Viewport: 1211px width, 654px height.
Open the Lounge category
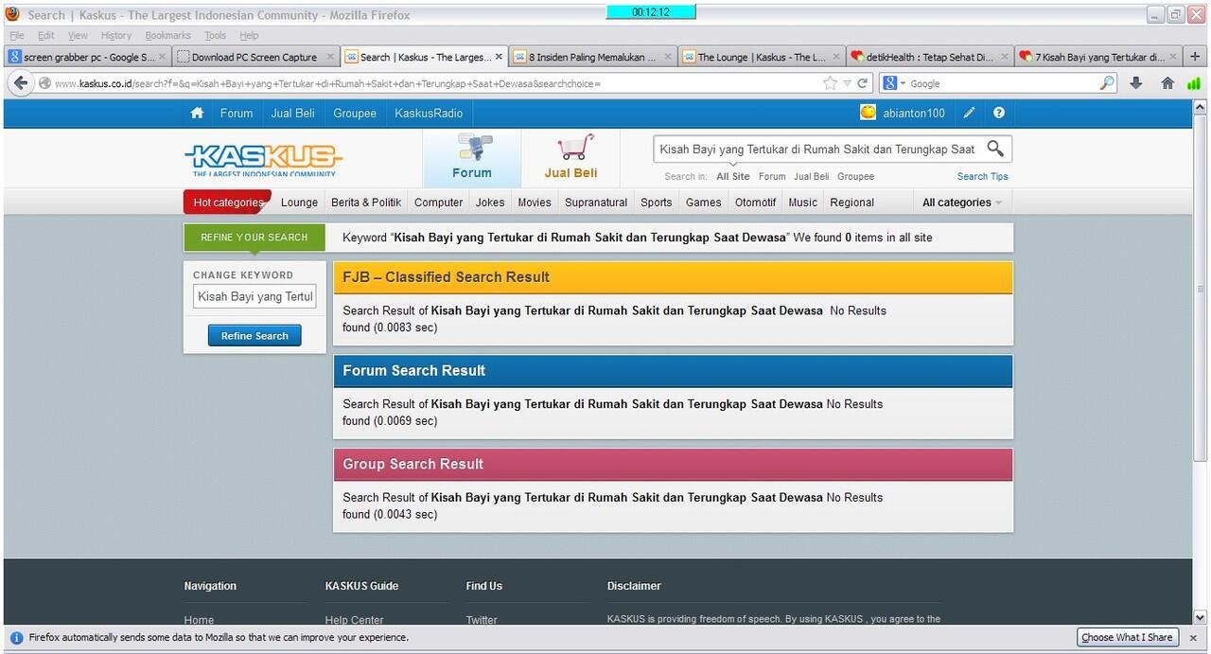pyautogui.click(x=300, y=203)
